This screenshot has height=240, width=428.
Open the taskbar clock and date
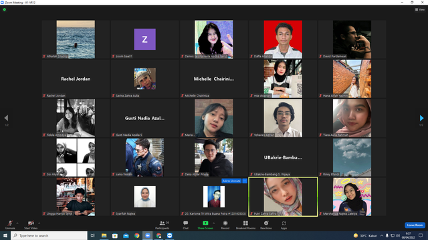[x=409, y=235]
